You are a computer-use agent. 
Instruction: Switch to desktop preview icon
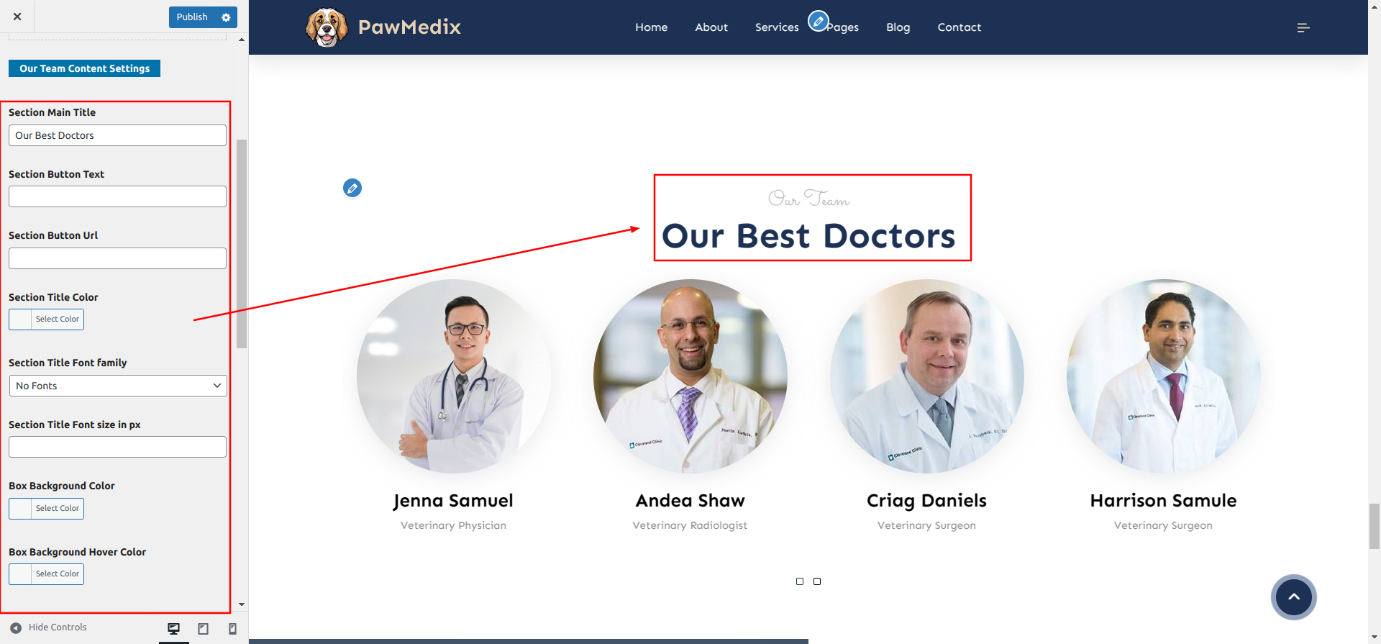[173, 629]
